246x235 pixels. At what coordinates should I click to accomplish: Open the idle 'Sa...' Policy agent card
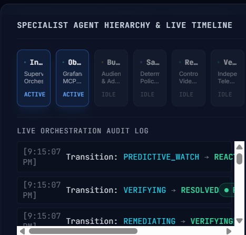tap(150, 78)
